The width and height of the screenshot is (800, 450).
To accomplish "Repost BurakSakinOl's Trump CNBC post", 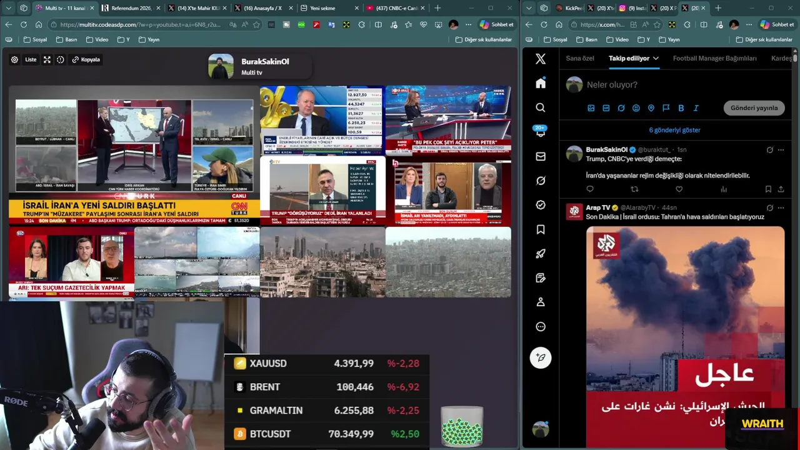I will [x=634, y=189].
